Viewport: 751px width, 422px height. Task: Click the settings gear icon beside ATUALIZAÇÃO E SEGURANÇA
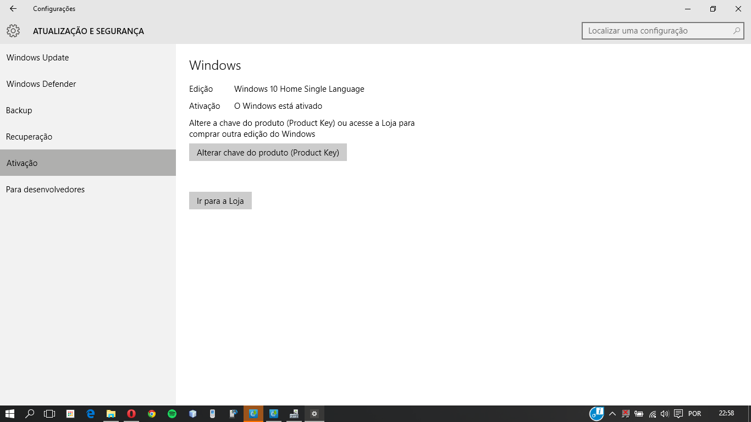13,31
